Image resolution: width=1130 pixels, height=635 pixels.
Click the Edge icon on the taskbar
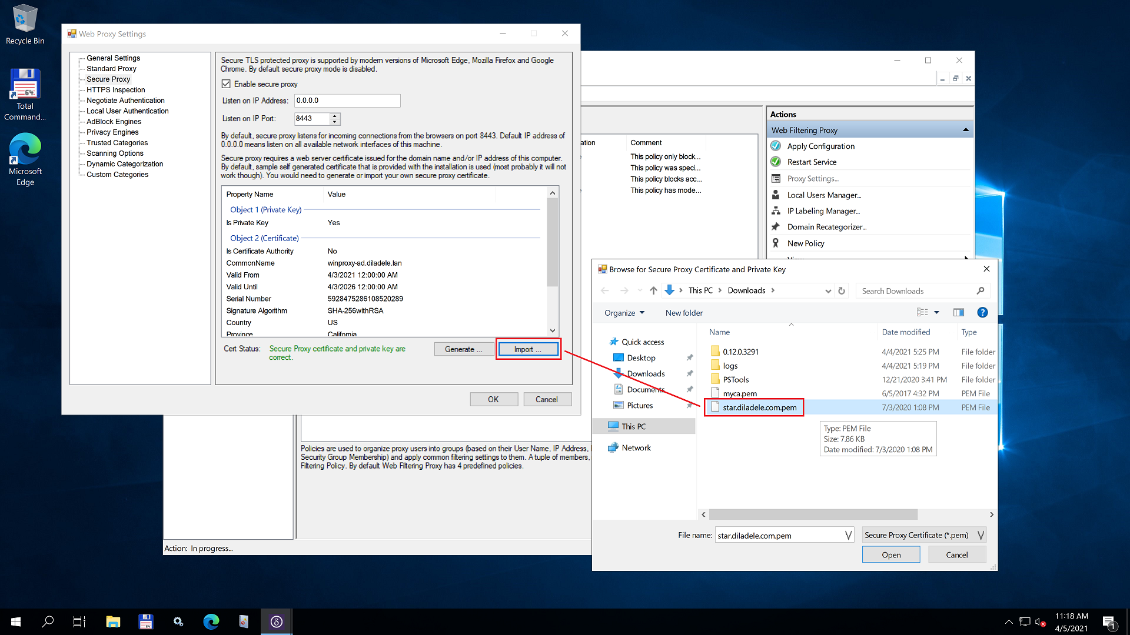(211, 621)
